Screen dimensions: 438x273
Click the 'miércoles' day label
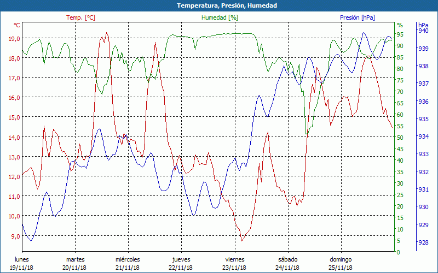tap(128, 260)
